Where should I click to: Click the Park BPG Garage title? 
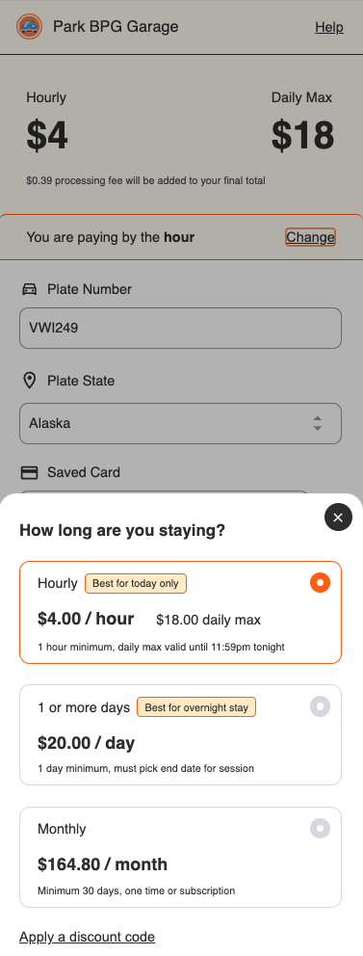pos(116,27)
